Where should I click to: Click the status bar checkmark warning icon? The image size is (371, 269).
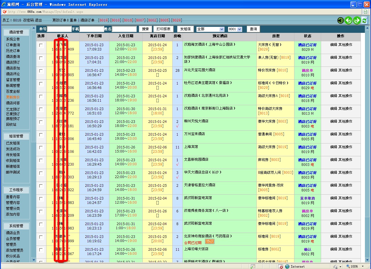(x=253, y=266)
